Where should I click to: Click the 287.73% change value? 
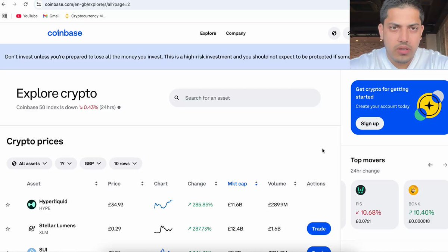coord(199,229)
